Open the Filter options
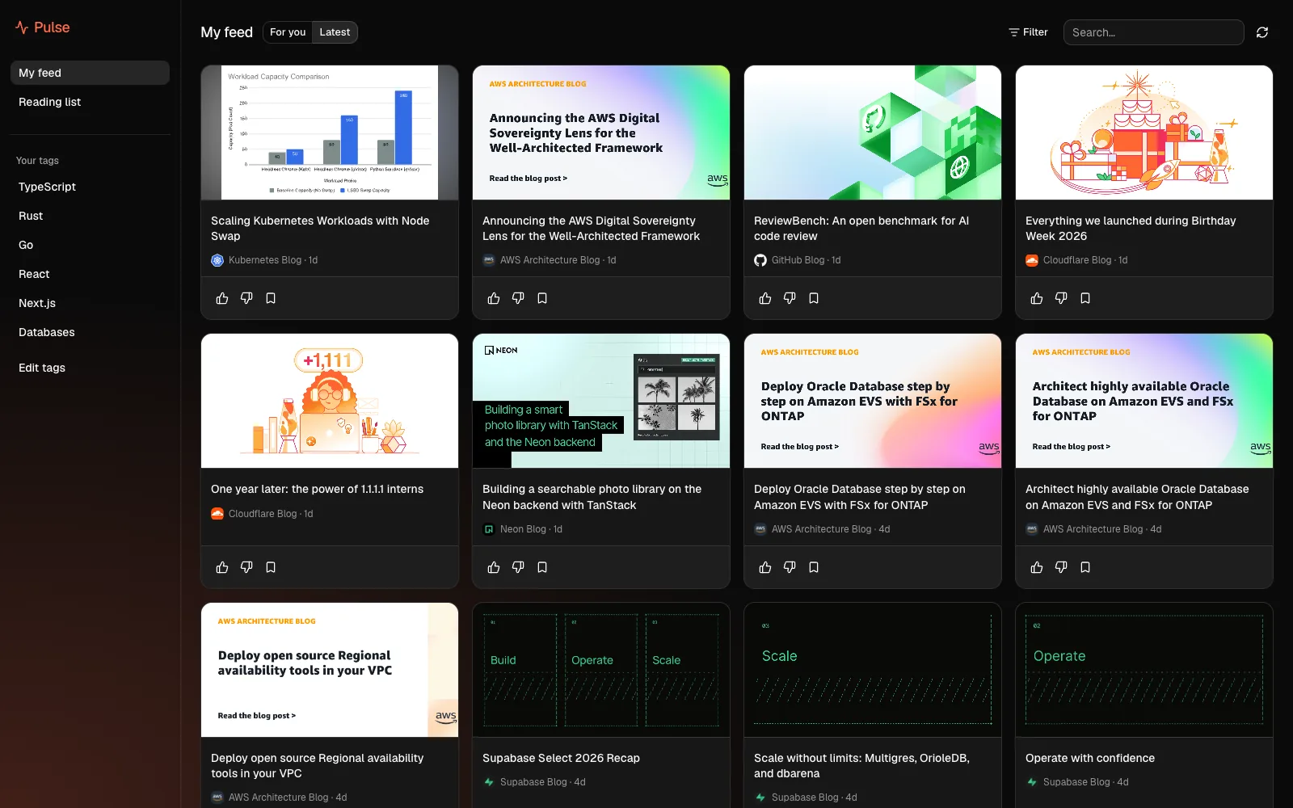Image resolution: width=1293 pixels, height=808 pixels. click(x=1028, y=32)
